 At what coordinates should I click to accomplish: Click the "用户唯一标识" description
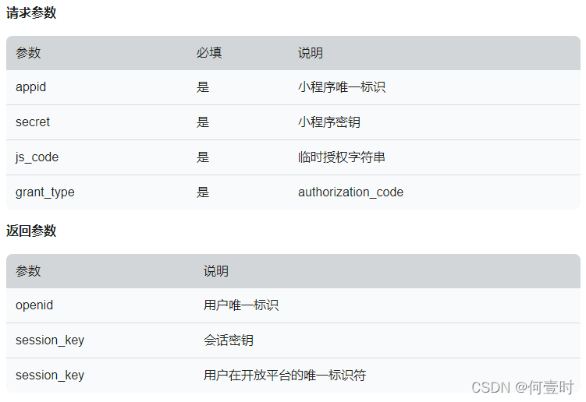240,305
